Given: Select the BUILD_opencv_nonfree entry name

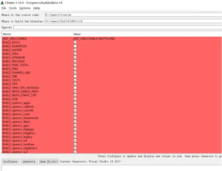Looking at the screenshot, I should tap(18, 144).
